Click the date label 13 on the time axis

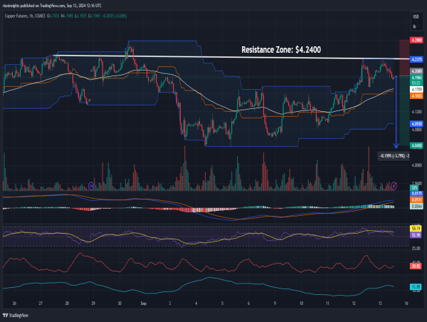pyautogui.click(x=380, y=303)
